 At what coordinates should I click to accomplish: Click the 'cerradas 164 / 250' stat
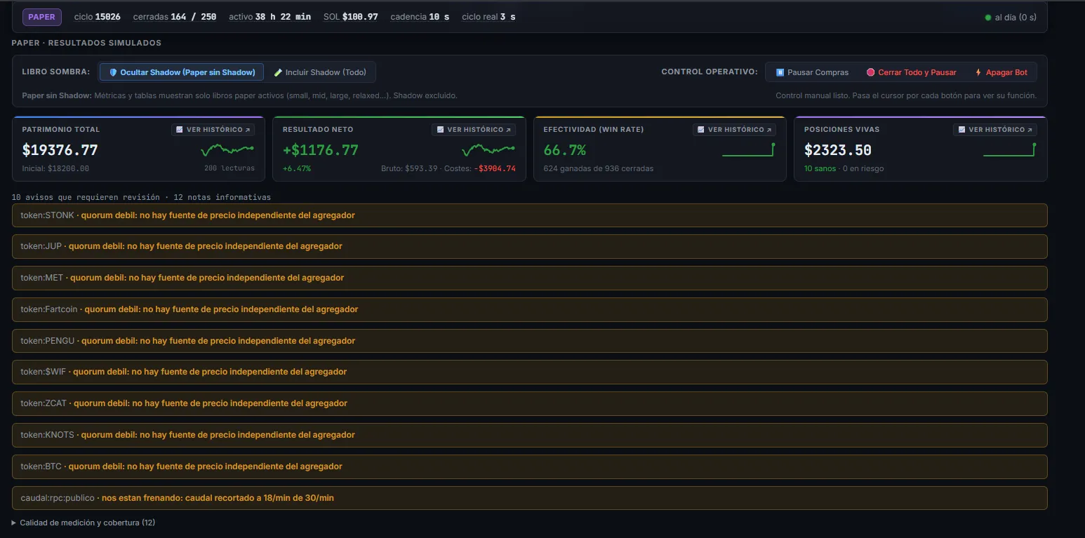pyautogui.click(x=175, y=17)
